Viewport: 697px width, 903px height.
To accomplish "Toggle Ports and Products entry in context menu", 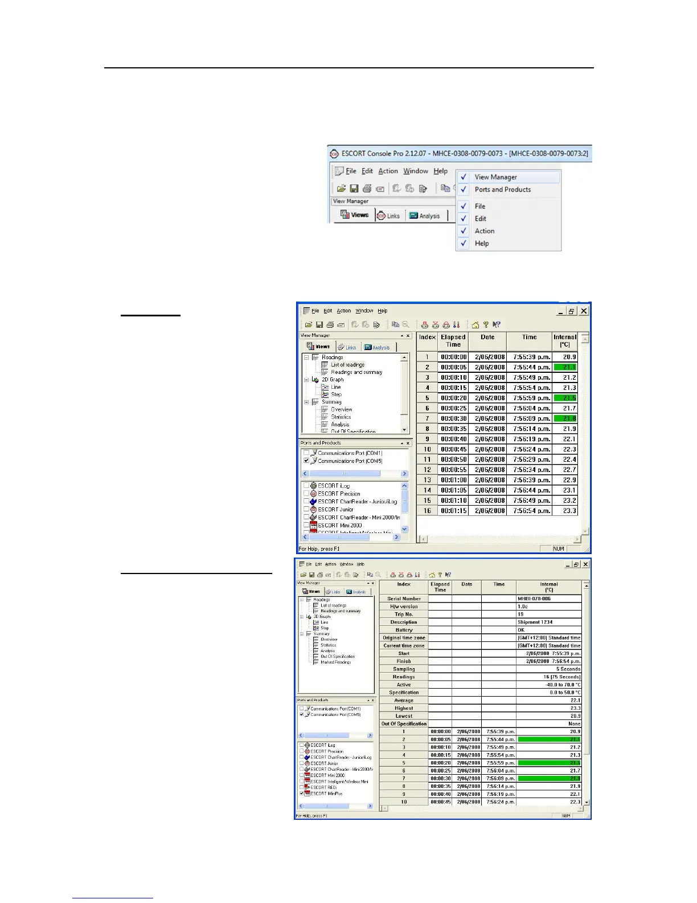I will pos(509,190).
